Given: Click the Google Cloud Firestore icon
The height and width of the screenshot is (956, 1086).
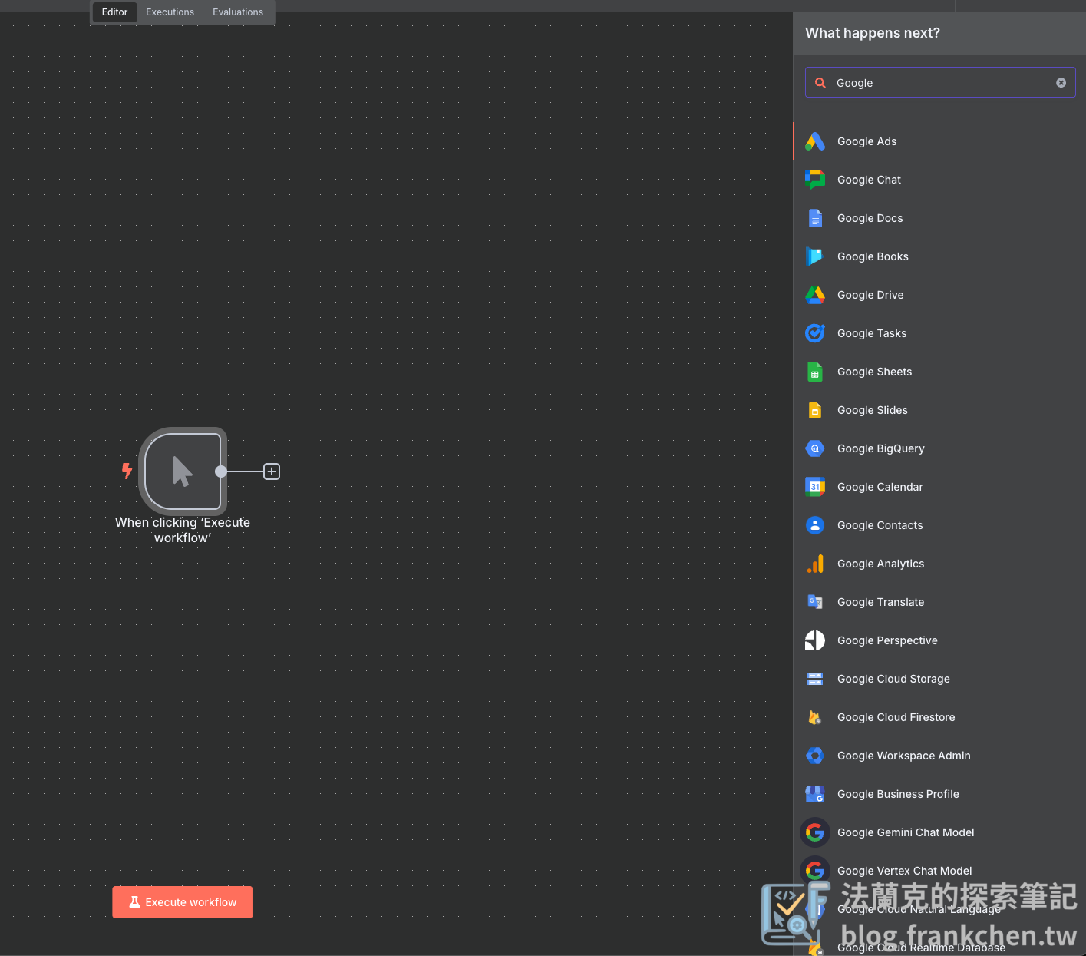Looking at the screenshot, I should [815, 717].
